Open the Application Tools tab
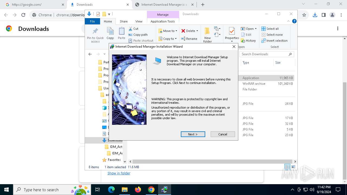This screenshot has height=195, width=347. point(163,21)
